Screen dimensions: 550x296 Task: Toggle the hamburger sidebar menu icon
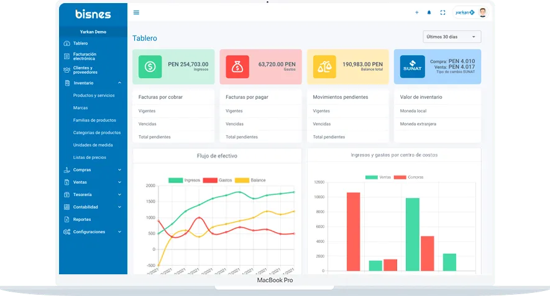(x=136, y=12)
